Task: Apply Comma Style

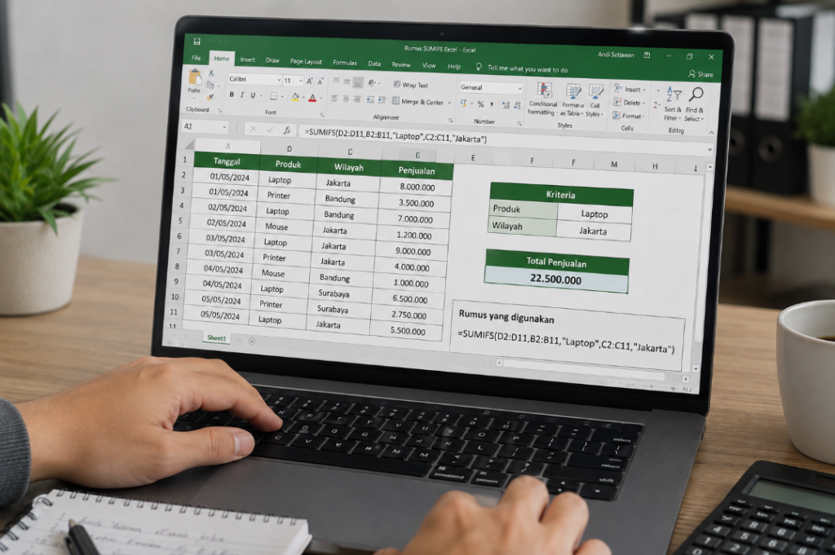Action: pyautogui.click(x=492, y=105)
